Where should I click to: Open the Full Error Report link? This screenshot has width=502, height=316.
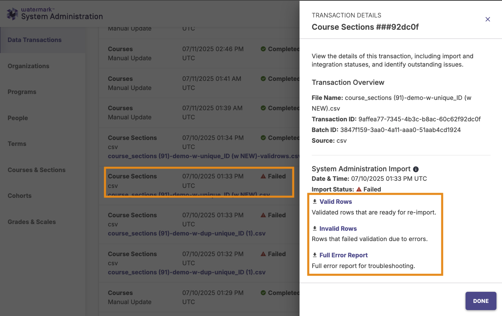[x=344, y=255]
